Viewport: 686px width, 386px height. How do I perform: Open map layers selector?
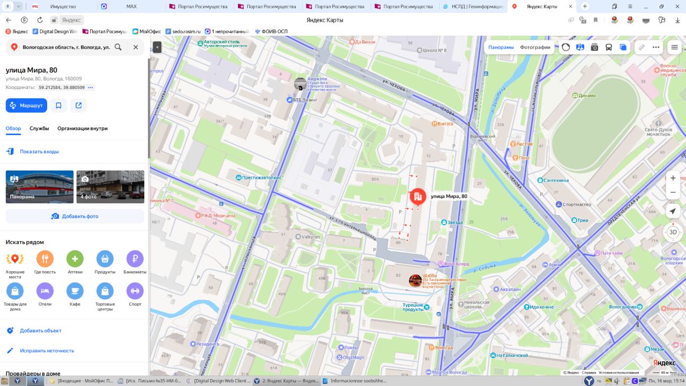(x=623, y=47)
